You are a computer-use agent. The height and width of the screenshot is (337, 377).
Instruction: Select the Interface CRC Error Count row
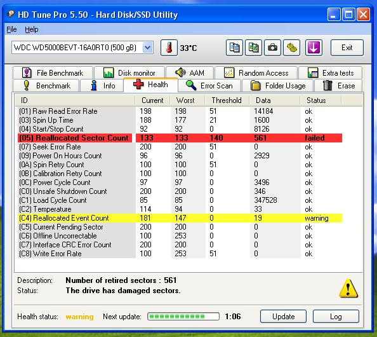[x=180, y=245]
